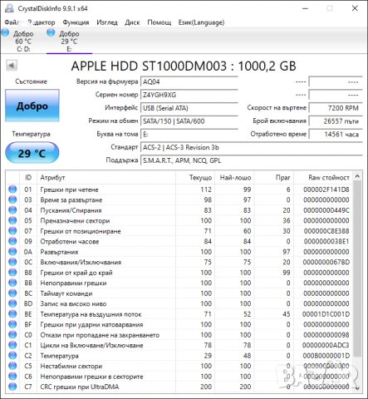Image resolution: width=368 pixels, height=399 pixels.
Task: Select the Температура на въздушния поток text
Action: click(91, 314)
